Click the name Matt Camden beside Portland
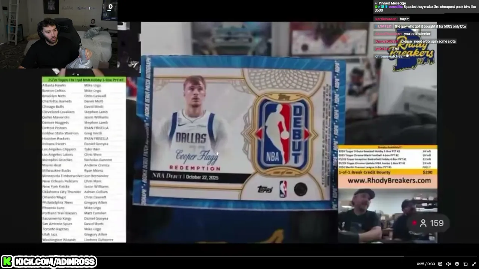The height and width of the screenshot is (269, 479). point(95,213)
